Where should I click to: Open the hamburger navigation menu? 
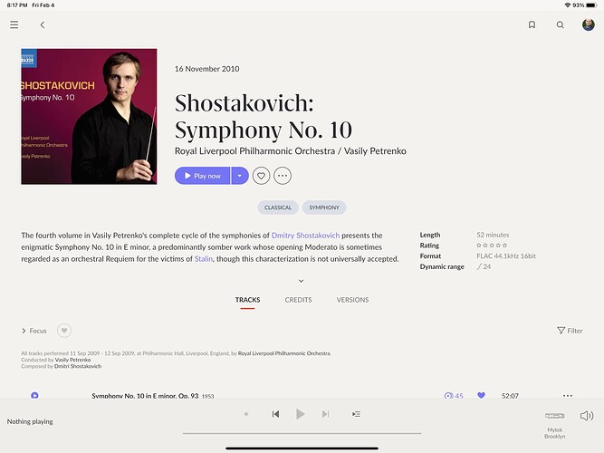tap(14, 24)
